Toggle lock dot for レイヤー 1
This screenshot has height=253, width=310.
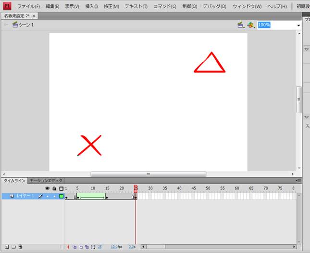[x=54, y=196]
